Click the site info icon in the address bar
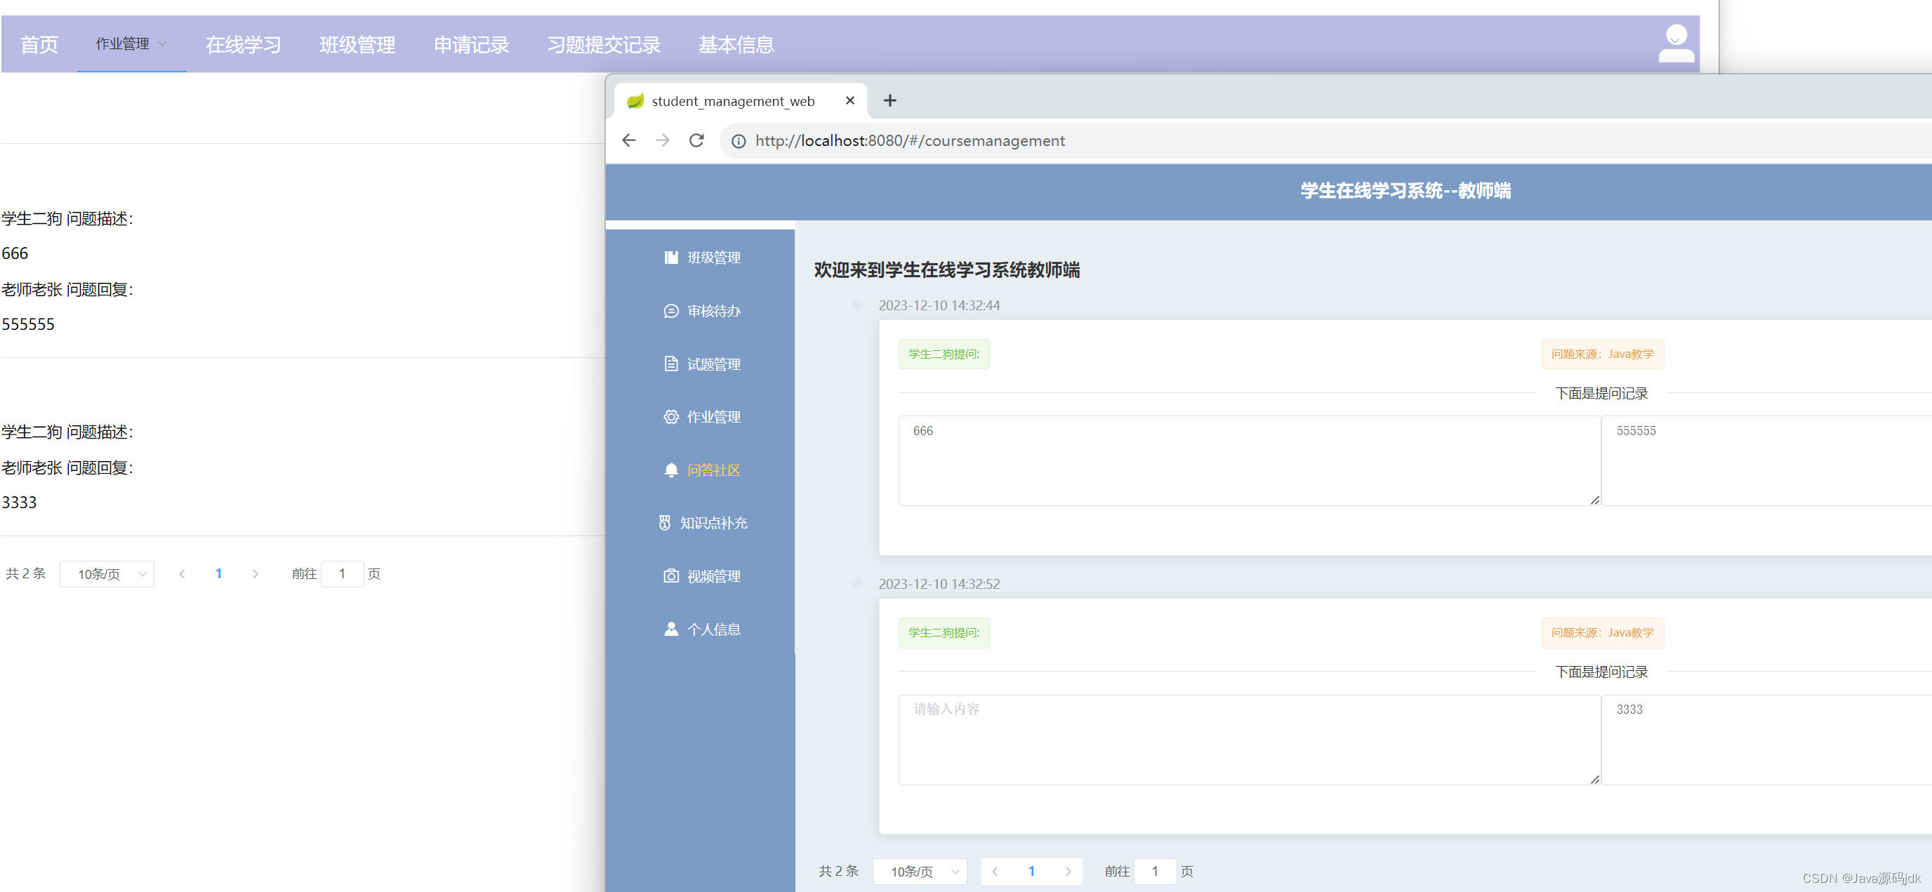The height and width of the screenshot is (892, 1932). [738, 141]
